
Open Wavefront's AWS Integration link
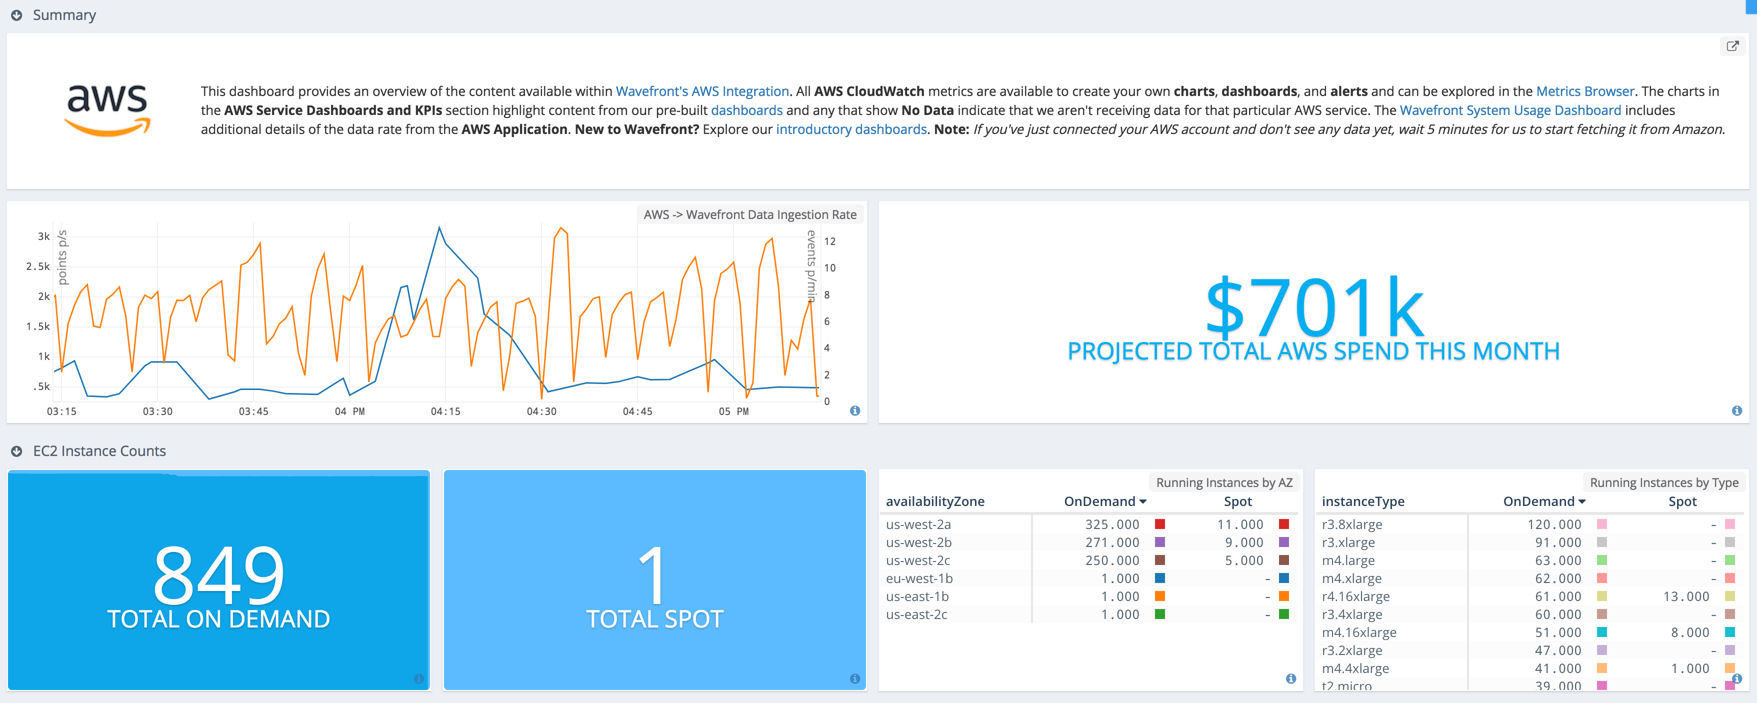coord(702,91)
